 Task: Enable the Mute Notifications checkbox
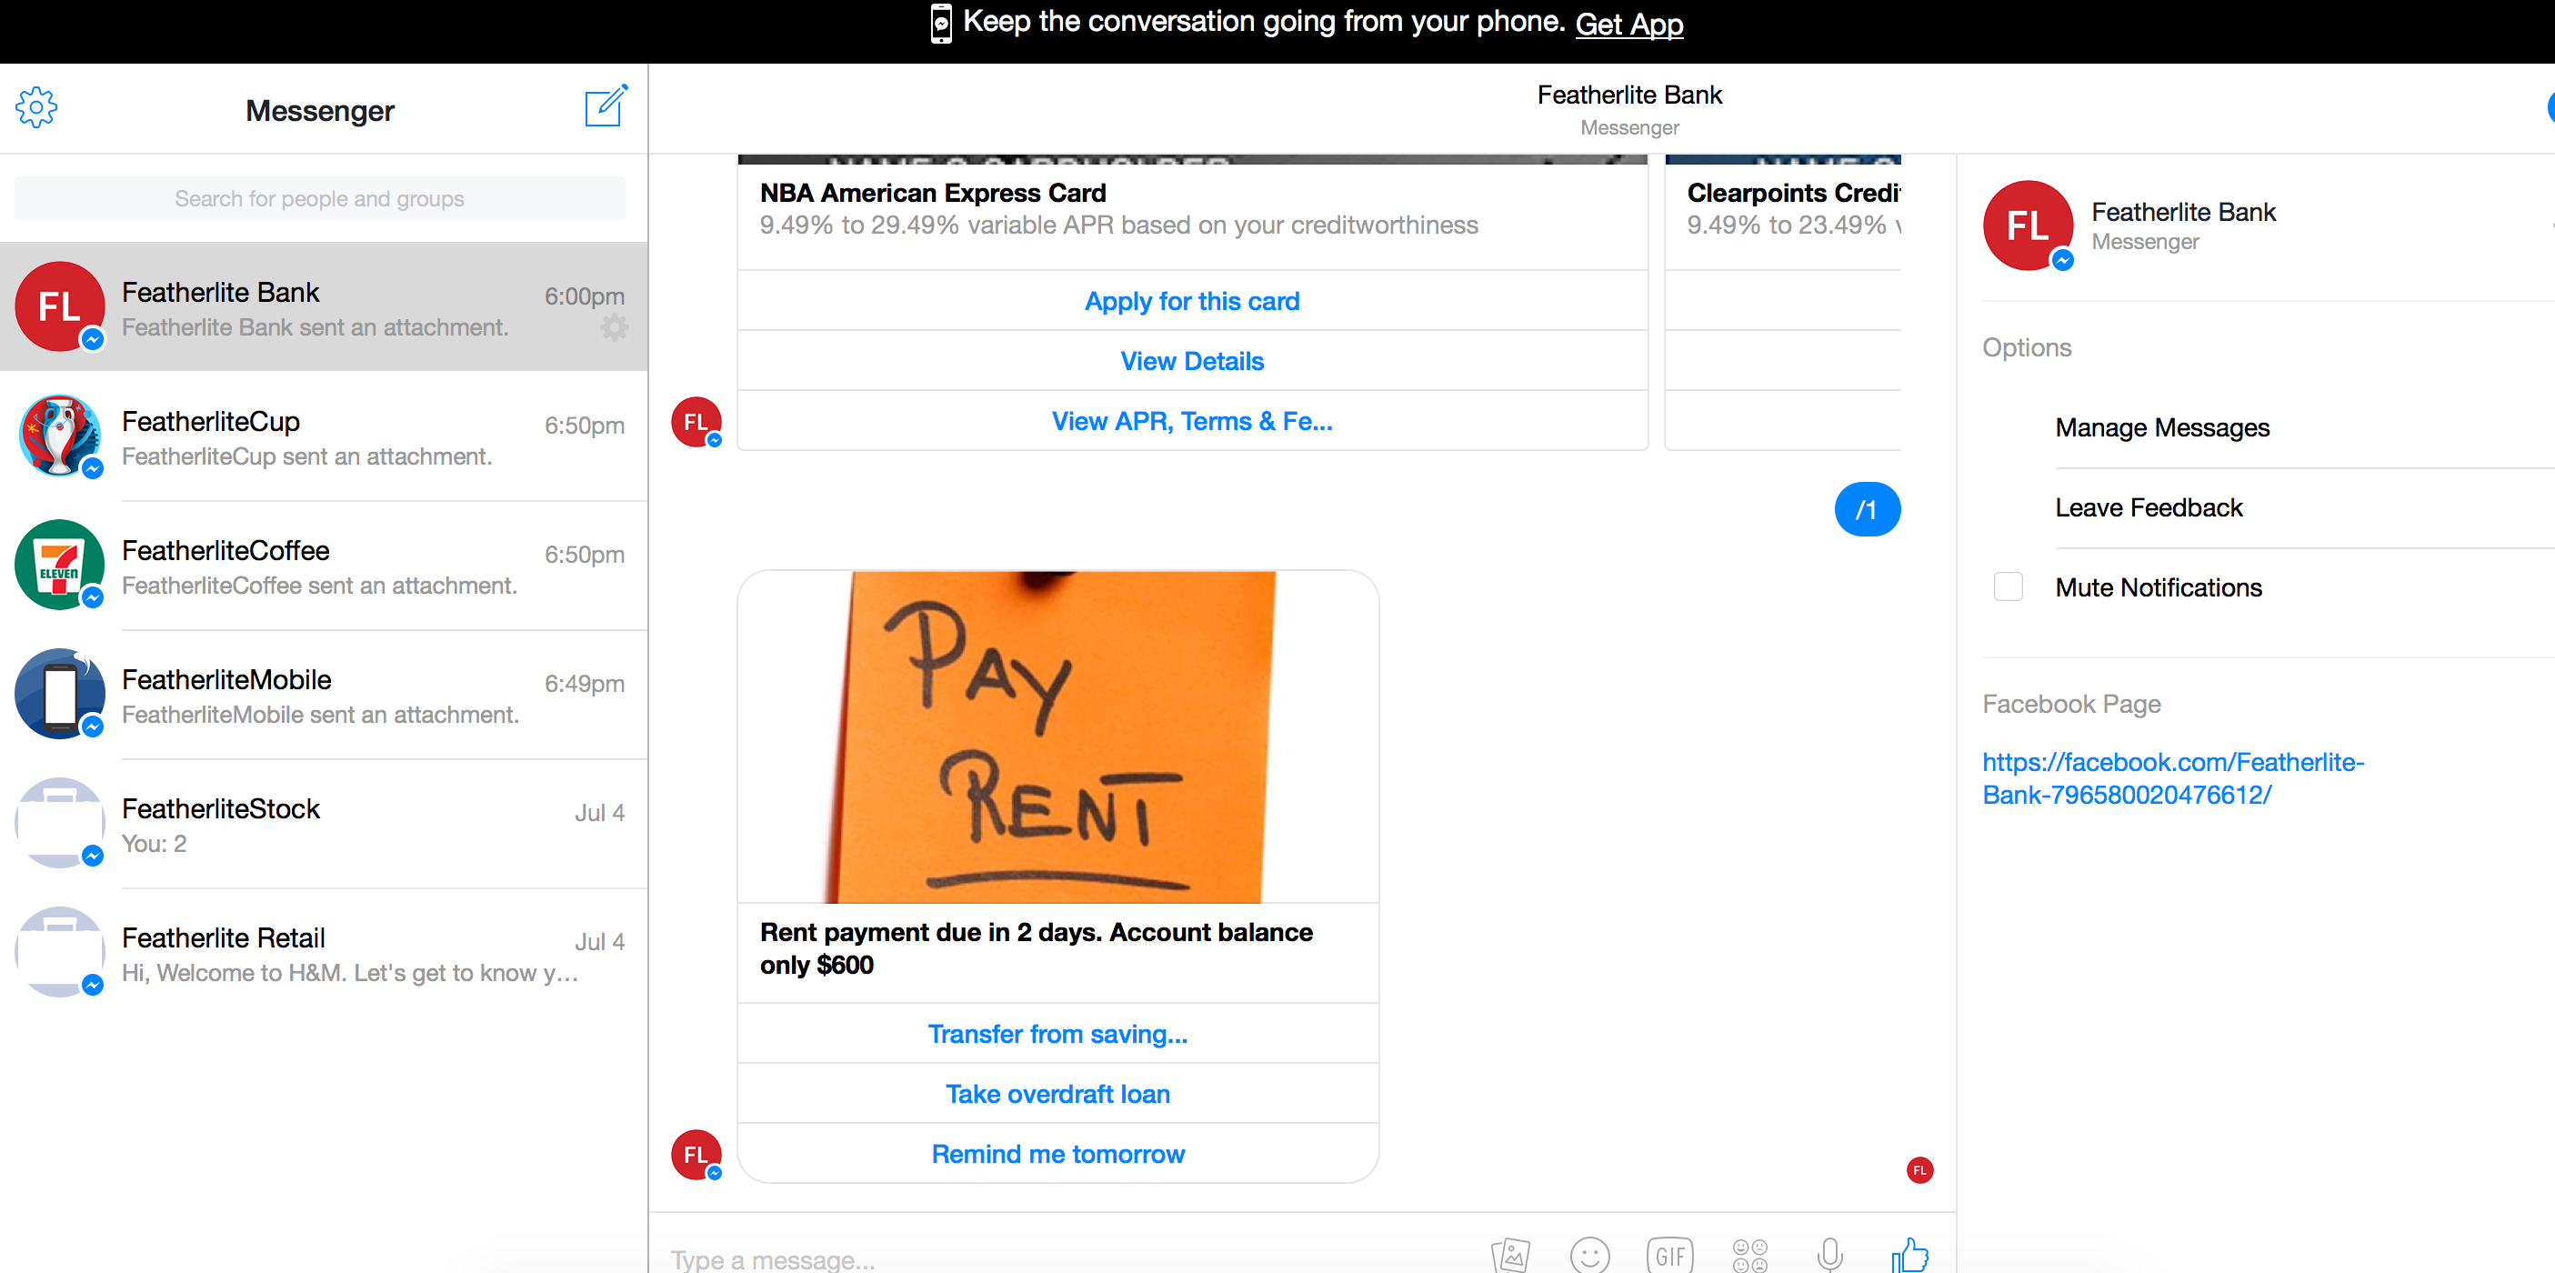pos(2009,586)
